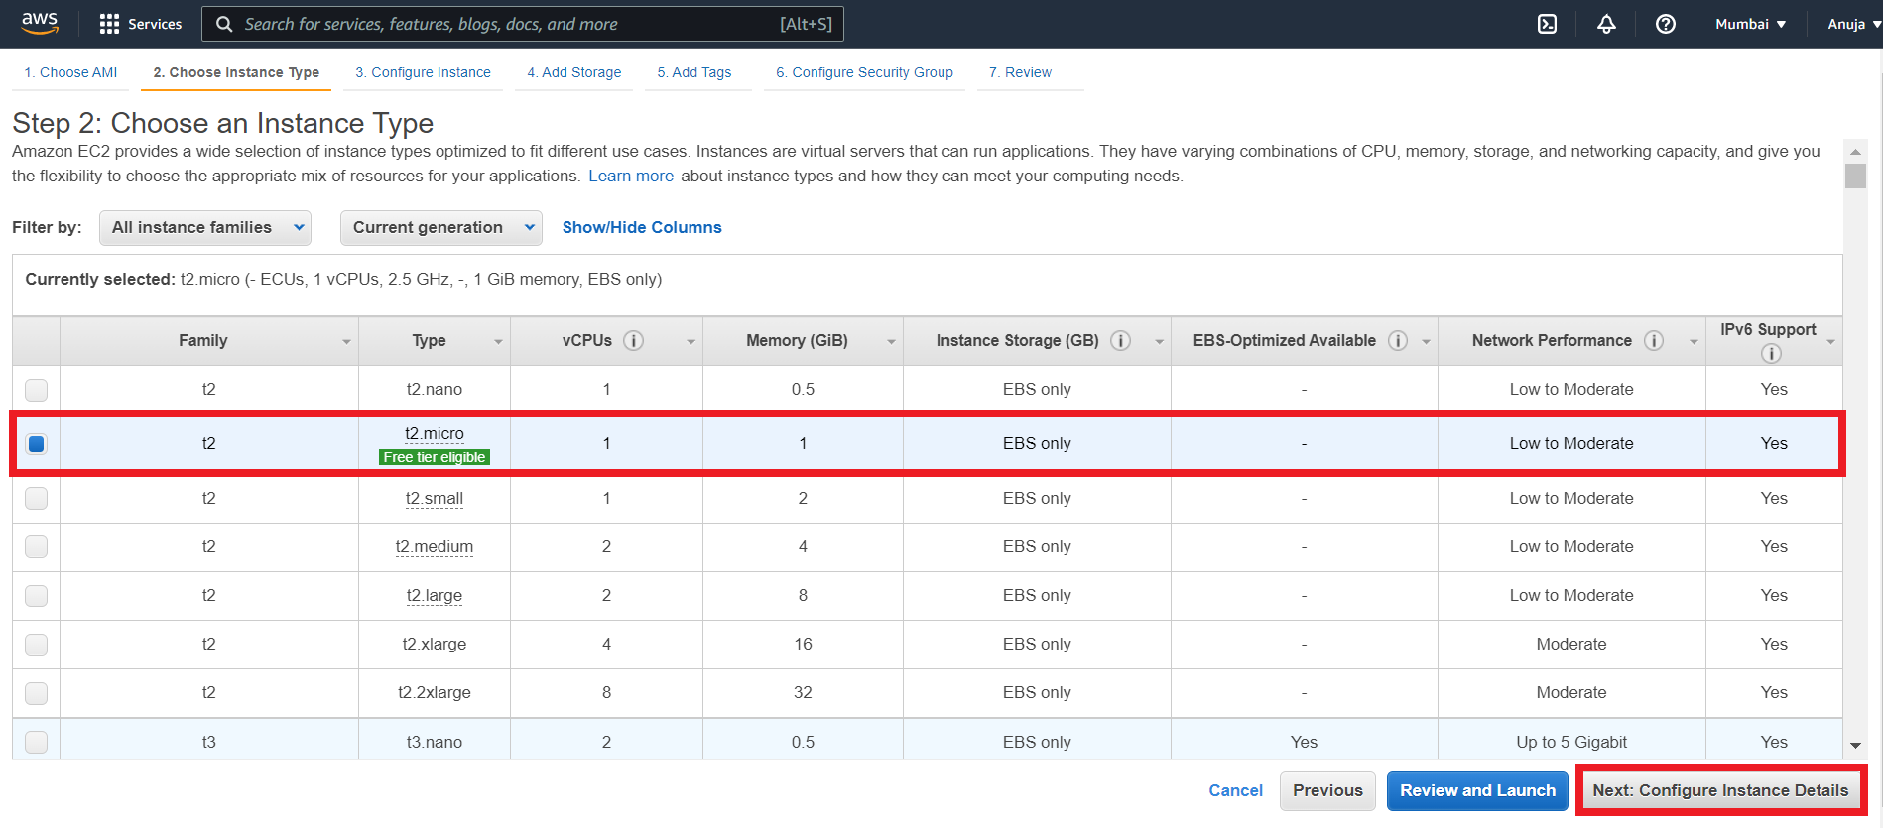Expand the Type column sort arrow

tap(498, 342)
